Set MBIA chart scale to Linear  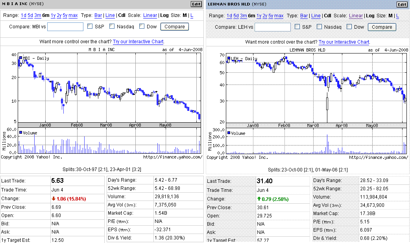[x=150, y=15]
